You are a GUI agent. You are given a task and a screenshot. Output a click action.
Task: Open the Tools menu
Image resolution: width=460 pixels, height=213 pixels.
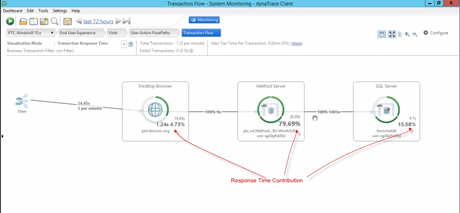pos(43,11)
